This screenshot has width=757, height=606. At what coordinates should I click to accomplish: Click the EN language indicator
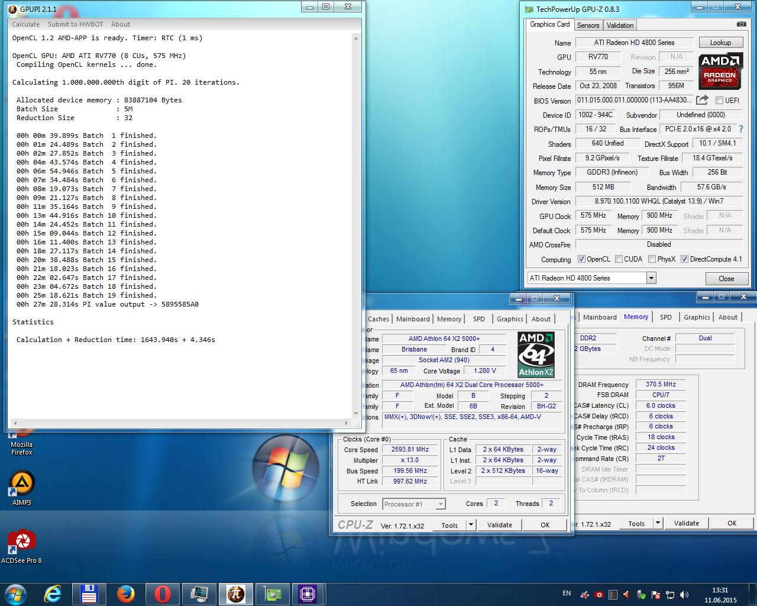(x=567, y=594)
